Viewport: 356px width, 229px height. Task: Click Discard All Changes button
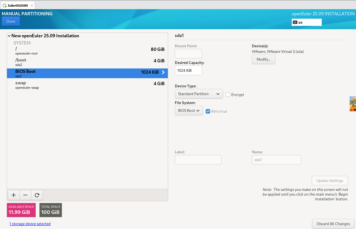click(x=333, y=224)
